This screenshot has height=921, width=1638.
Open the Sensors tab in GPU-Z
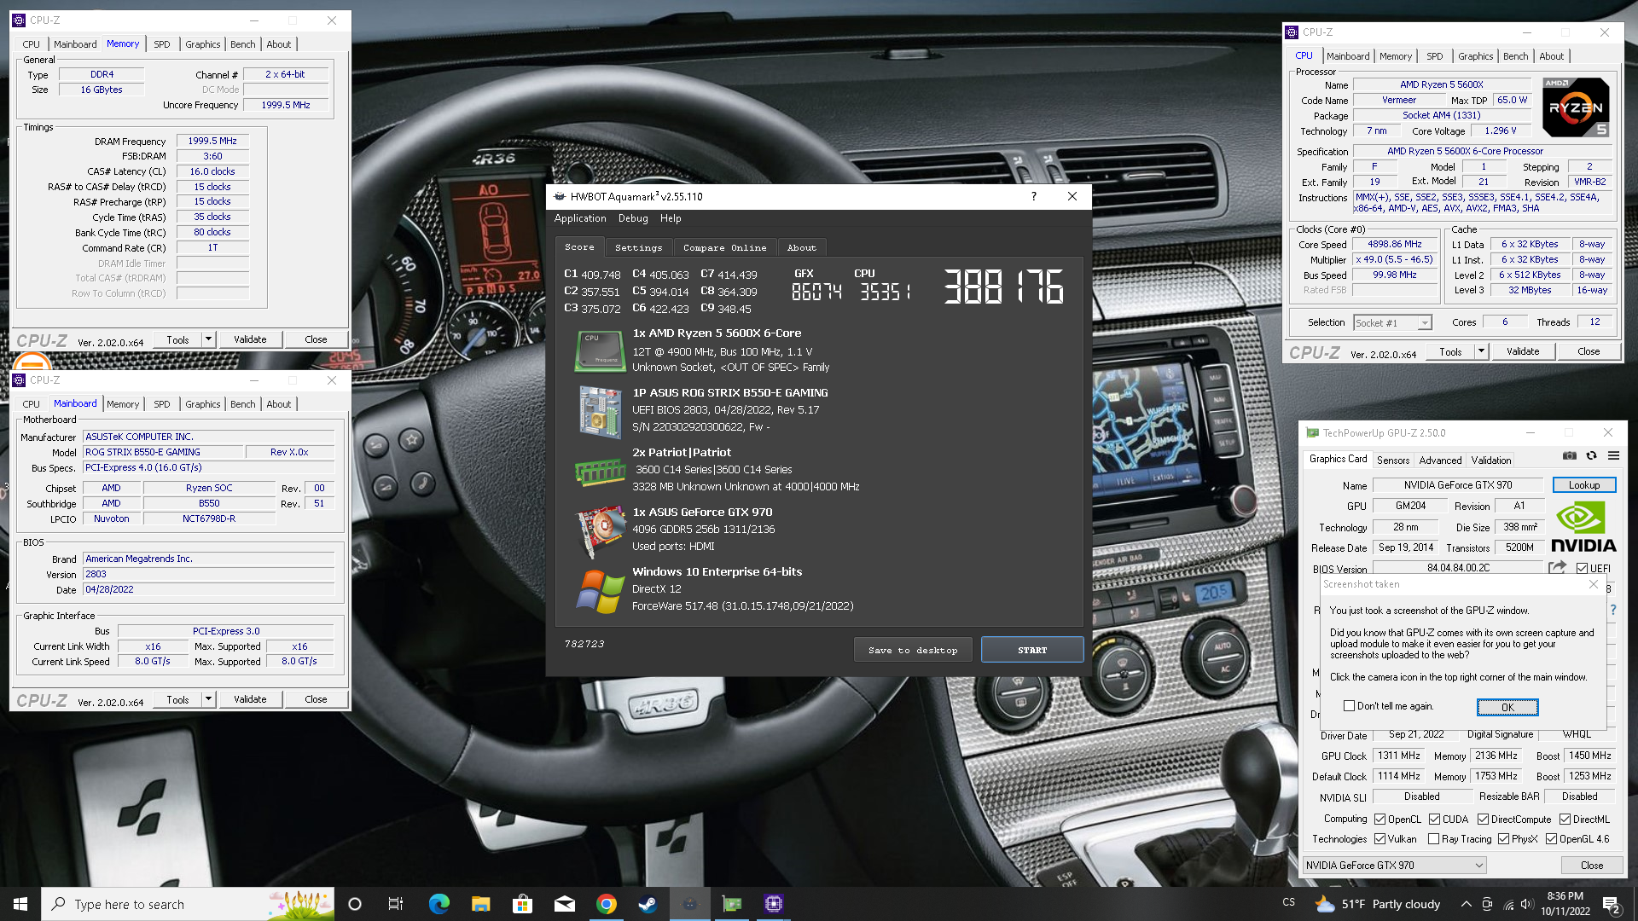click(x=1393, y=460)
